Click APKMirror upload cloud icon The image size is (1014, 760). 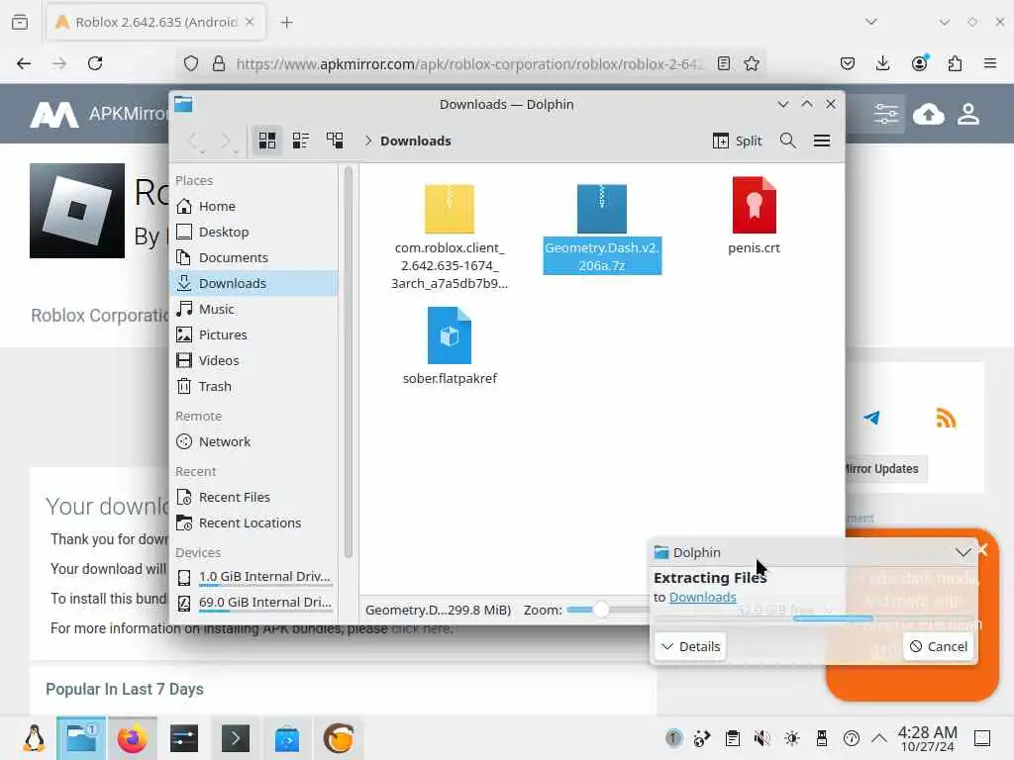pos(929,115)
